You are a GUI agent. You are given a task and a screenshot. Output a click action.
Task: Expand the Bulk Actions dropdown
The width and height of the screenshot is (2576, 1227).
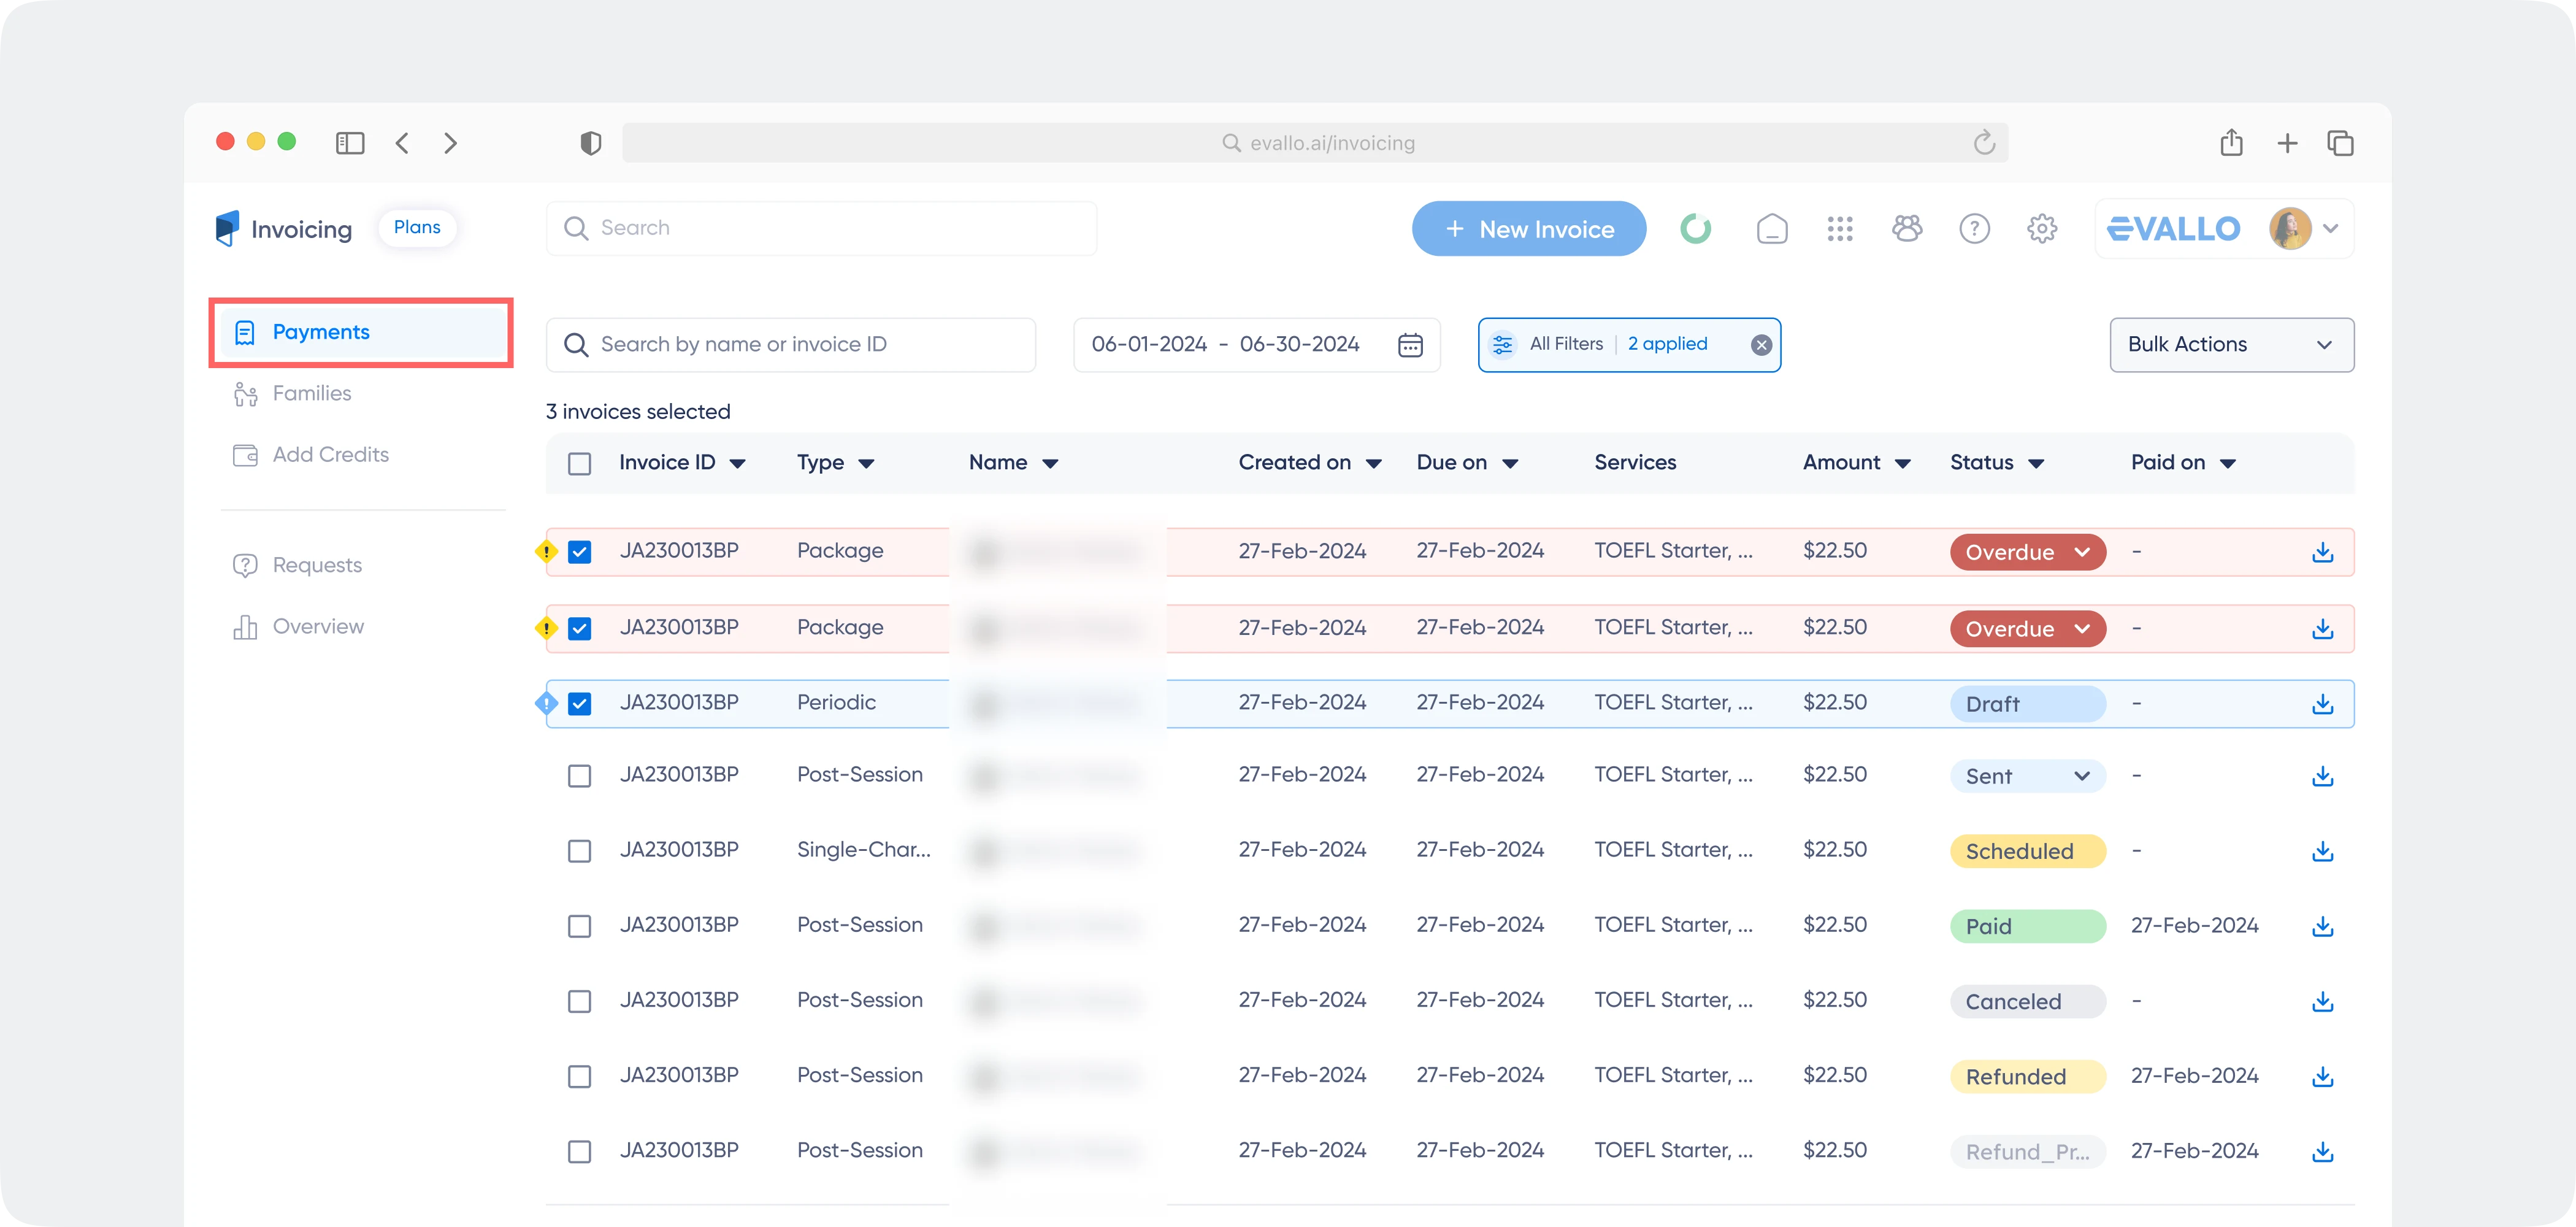[x=2231, y=345]
